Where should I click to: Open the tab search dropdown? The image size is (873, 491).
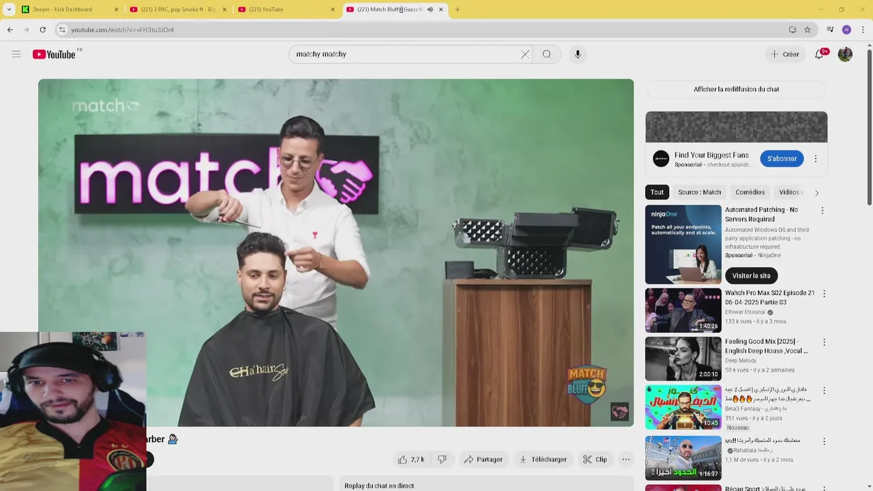coord(8,10)
